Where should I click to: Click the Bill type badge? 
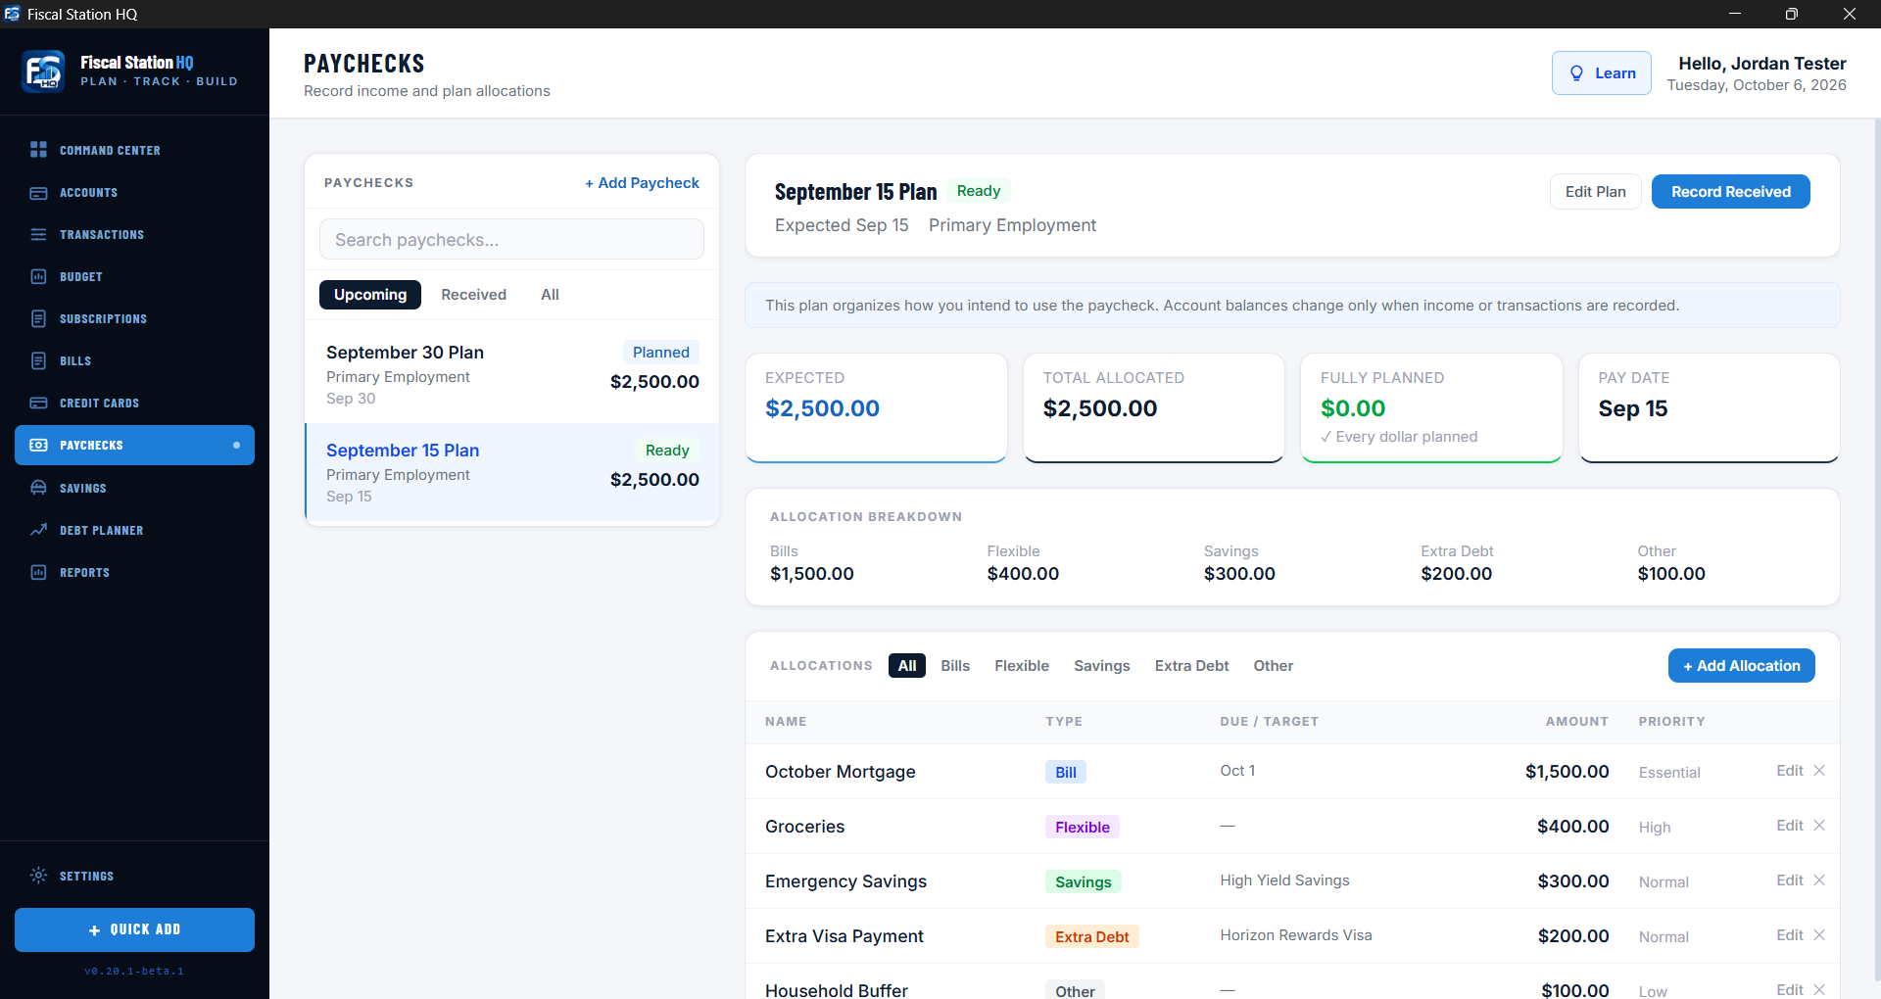[x=1066, y=772]
